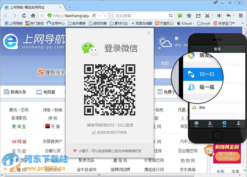The image size is (247, 177).
Task: Open the hamburger menu on the toolbar
Action: tap(241, 16)
